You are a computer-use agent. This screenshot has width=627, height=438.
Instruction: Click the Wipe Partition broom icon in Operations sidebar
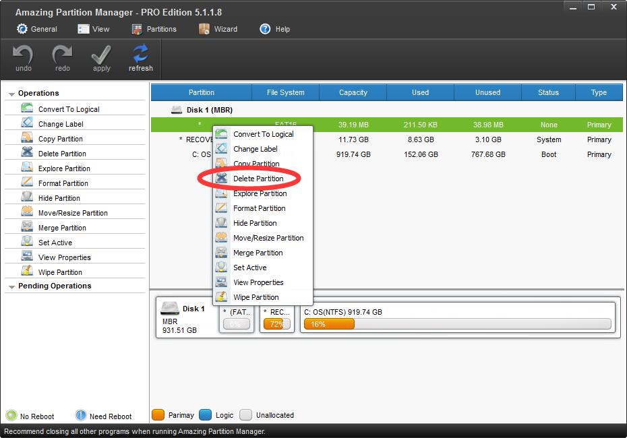coord(27,271)
